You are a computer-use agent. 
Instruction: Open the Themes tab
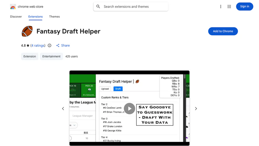[54, 16]
